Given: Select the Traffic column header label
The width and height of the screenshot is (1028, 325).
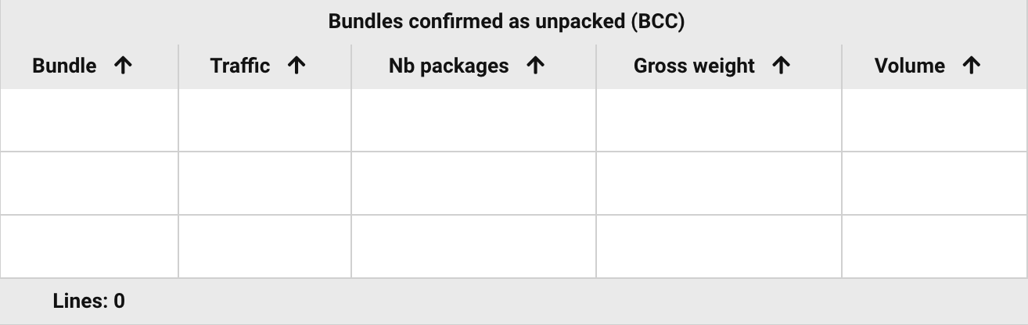Looking at the screenshot, I should click(x=240, y=66).
